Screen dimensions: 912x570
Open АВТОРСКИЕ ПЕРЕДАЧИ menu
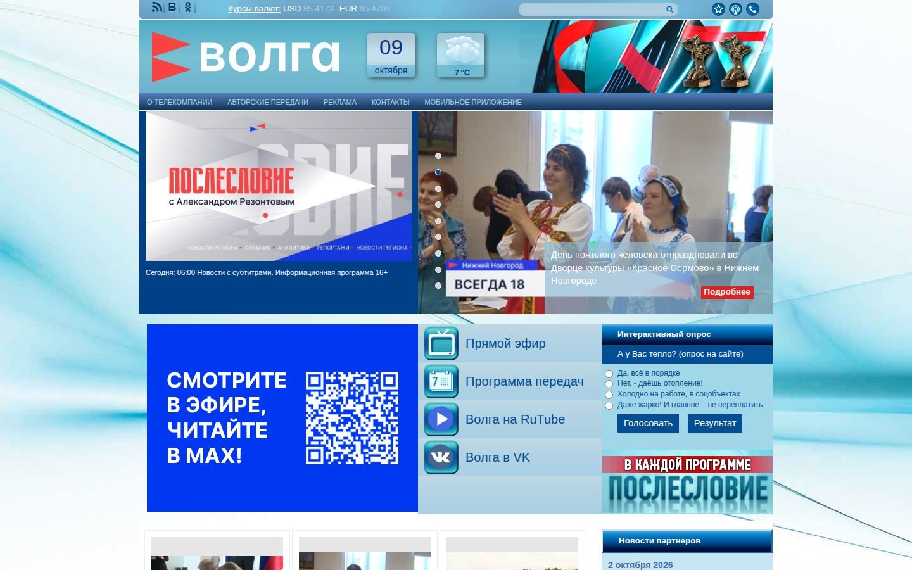pyautogui.click(x=268, y=102)
